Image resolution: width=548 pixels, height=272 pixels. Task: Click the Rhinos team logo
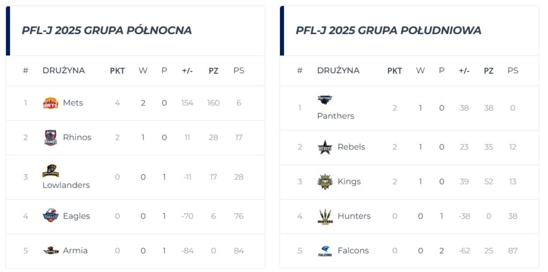click(x=51, y=138)
